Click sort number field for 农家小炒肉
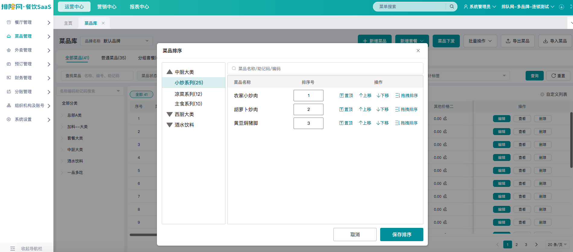The image size is (573, 252). coord(308,96)
